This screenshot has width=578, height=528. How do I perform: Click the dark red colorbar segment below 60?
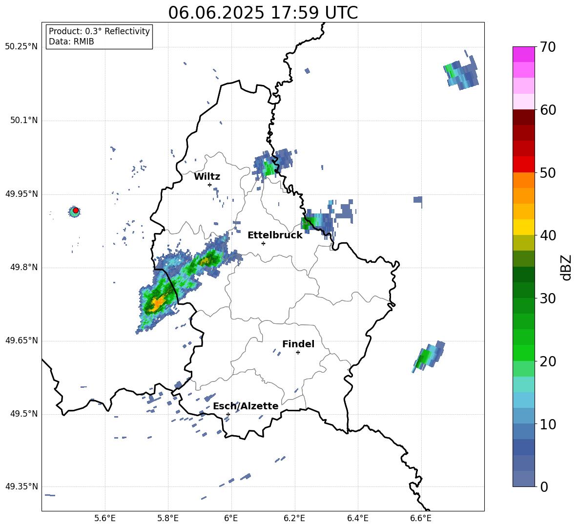[x=523, y=117]
